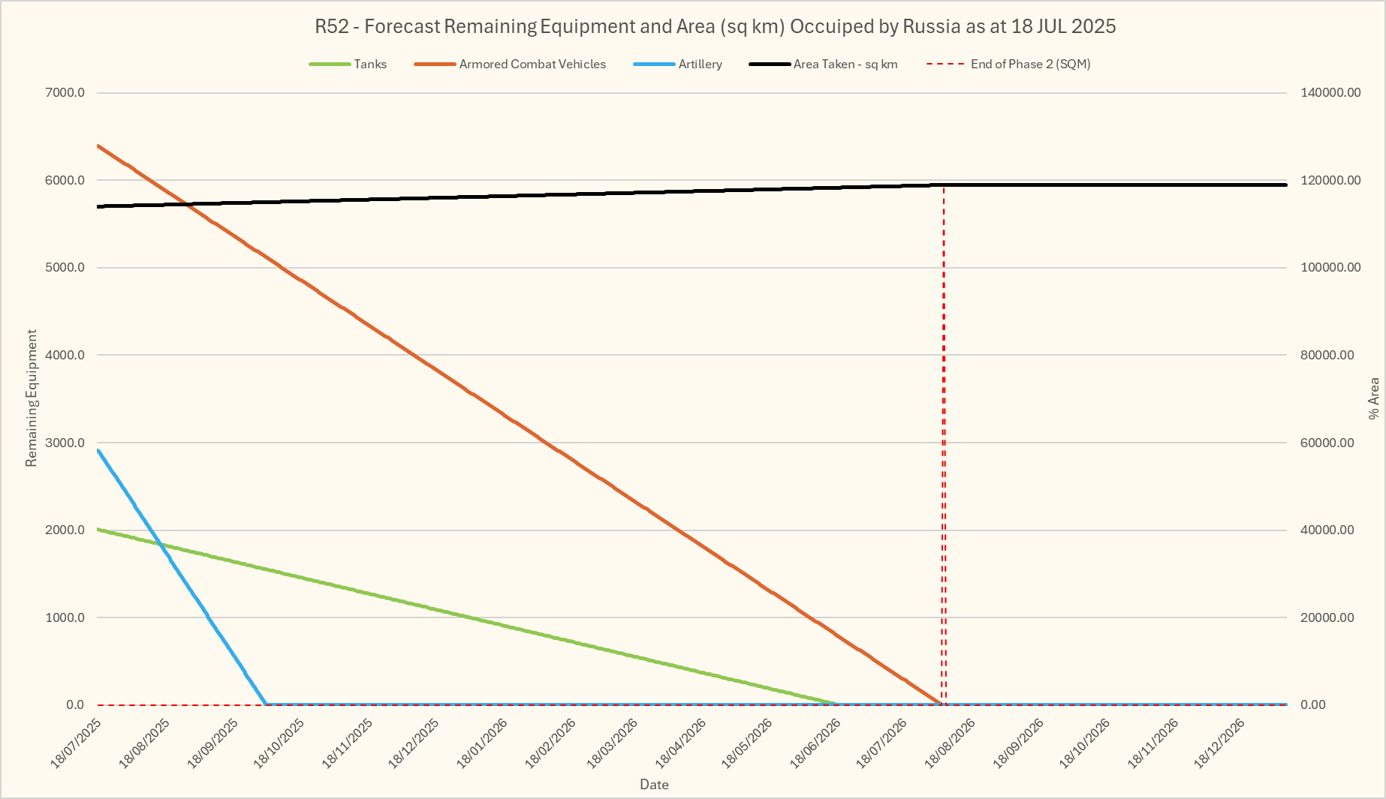Click the green Tanks legend line swatch
This screenshot has width=1386, height=799.
click(x=330, y=65)
